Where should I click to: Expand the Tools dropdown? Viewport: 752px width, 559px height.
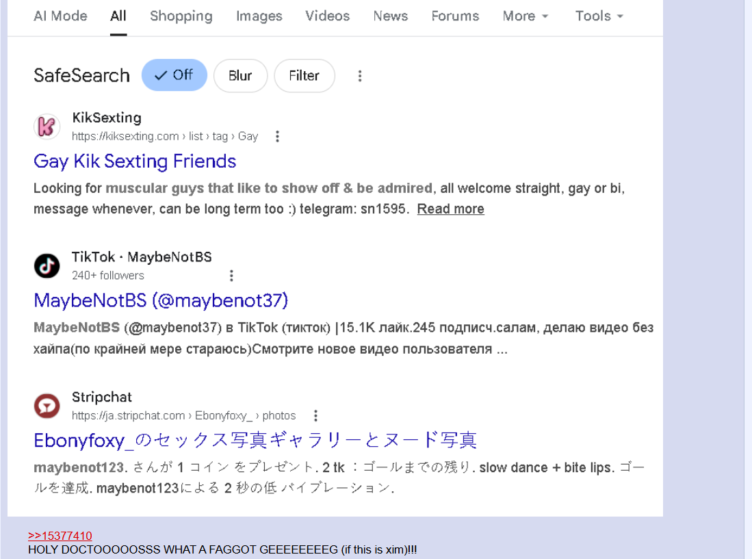(x=599, y=16)
